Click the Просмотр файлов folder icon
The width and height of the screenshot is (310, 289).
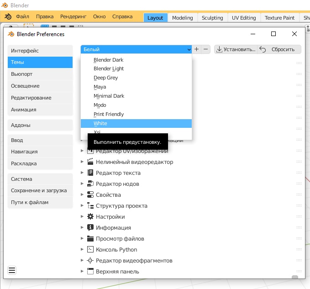click(90, 239)
